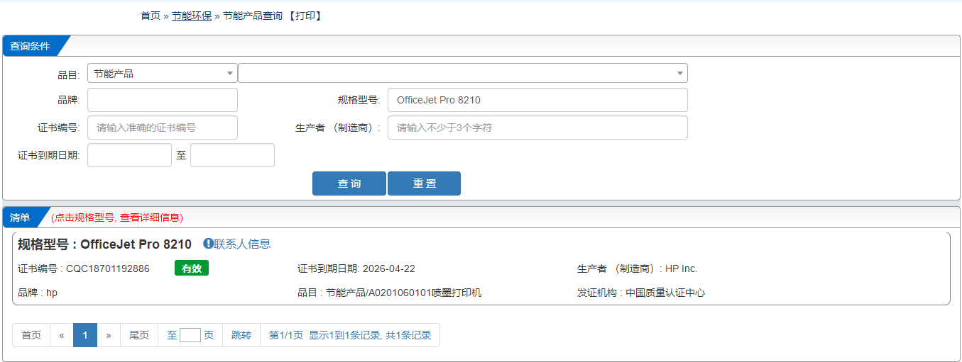Focus the 证书编号 input field
The height and width of the screenshot is (362, 962).
tap(163, 128)
